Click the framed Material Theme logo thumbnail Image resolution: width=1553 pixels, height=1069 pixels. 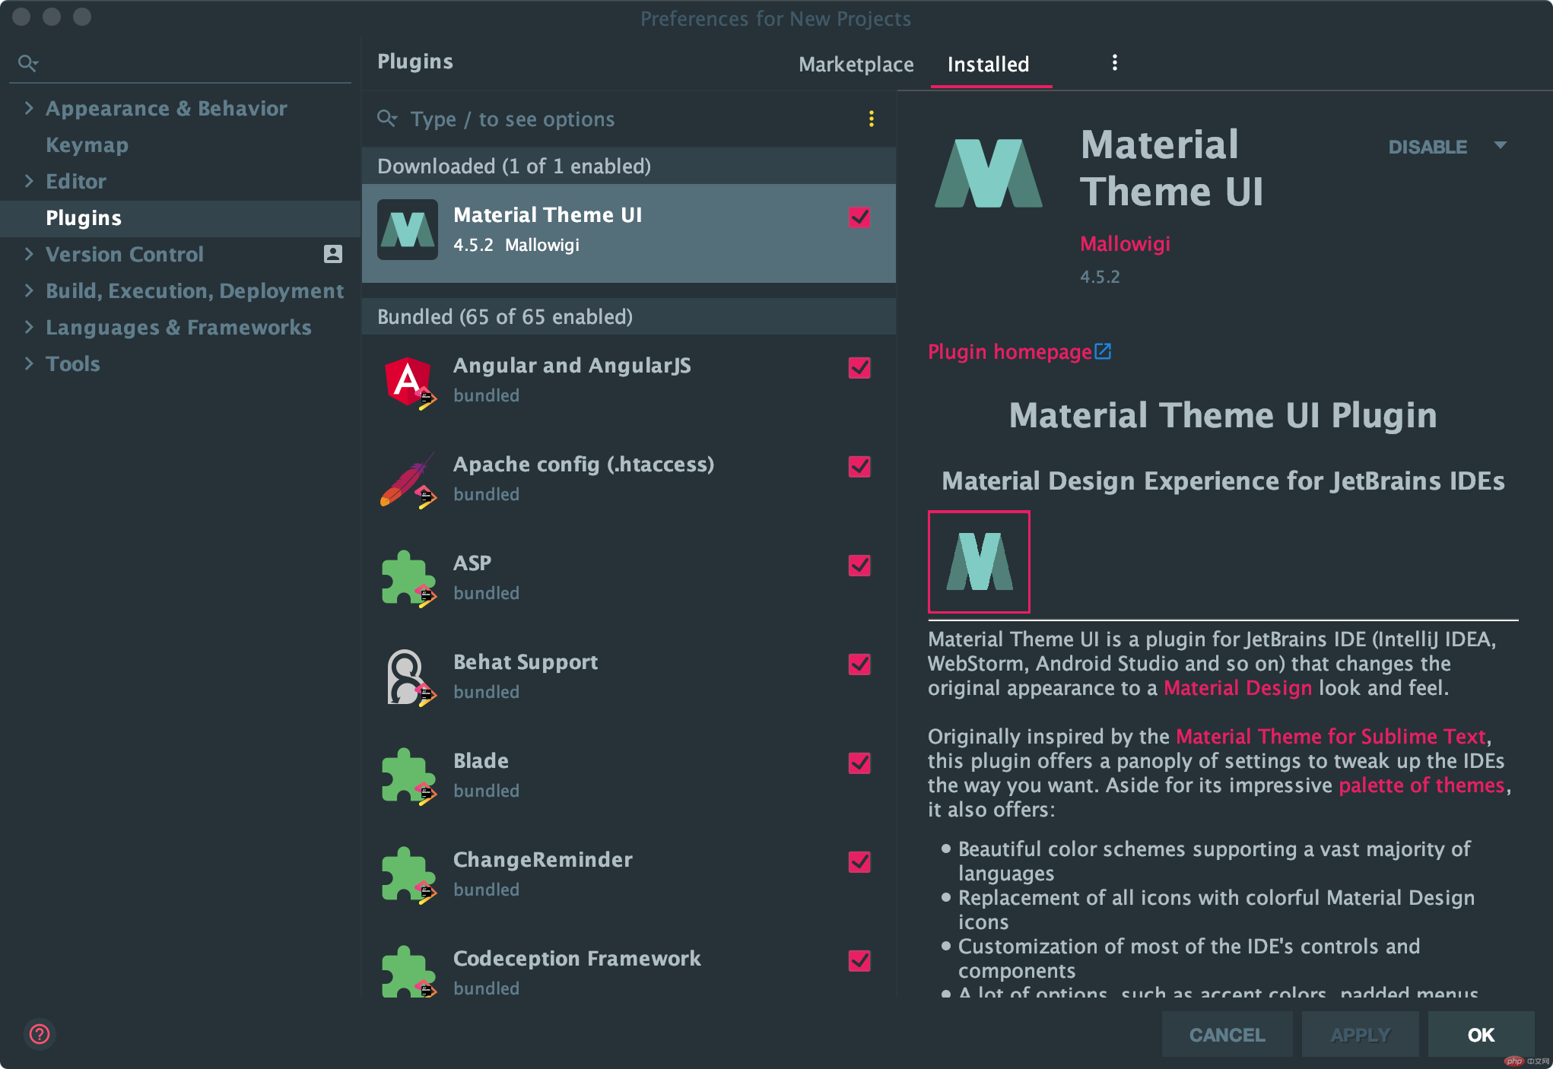(979, 562)
